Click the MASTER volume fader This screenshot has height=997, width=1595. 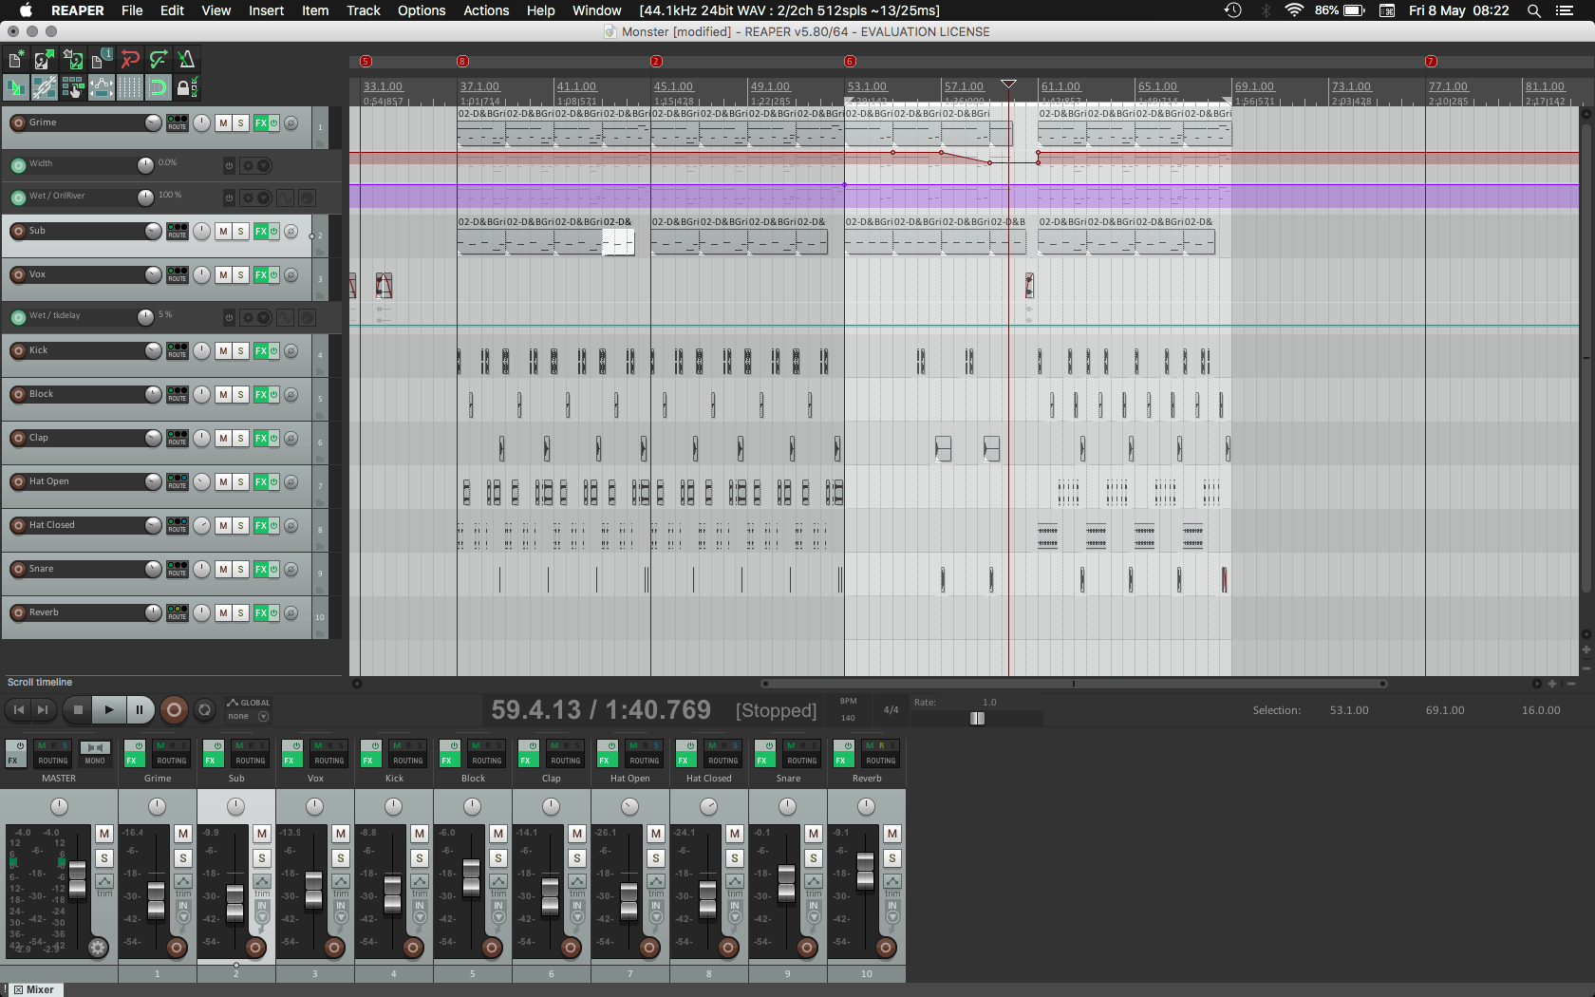78,879
